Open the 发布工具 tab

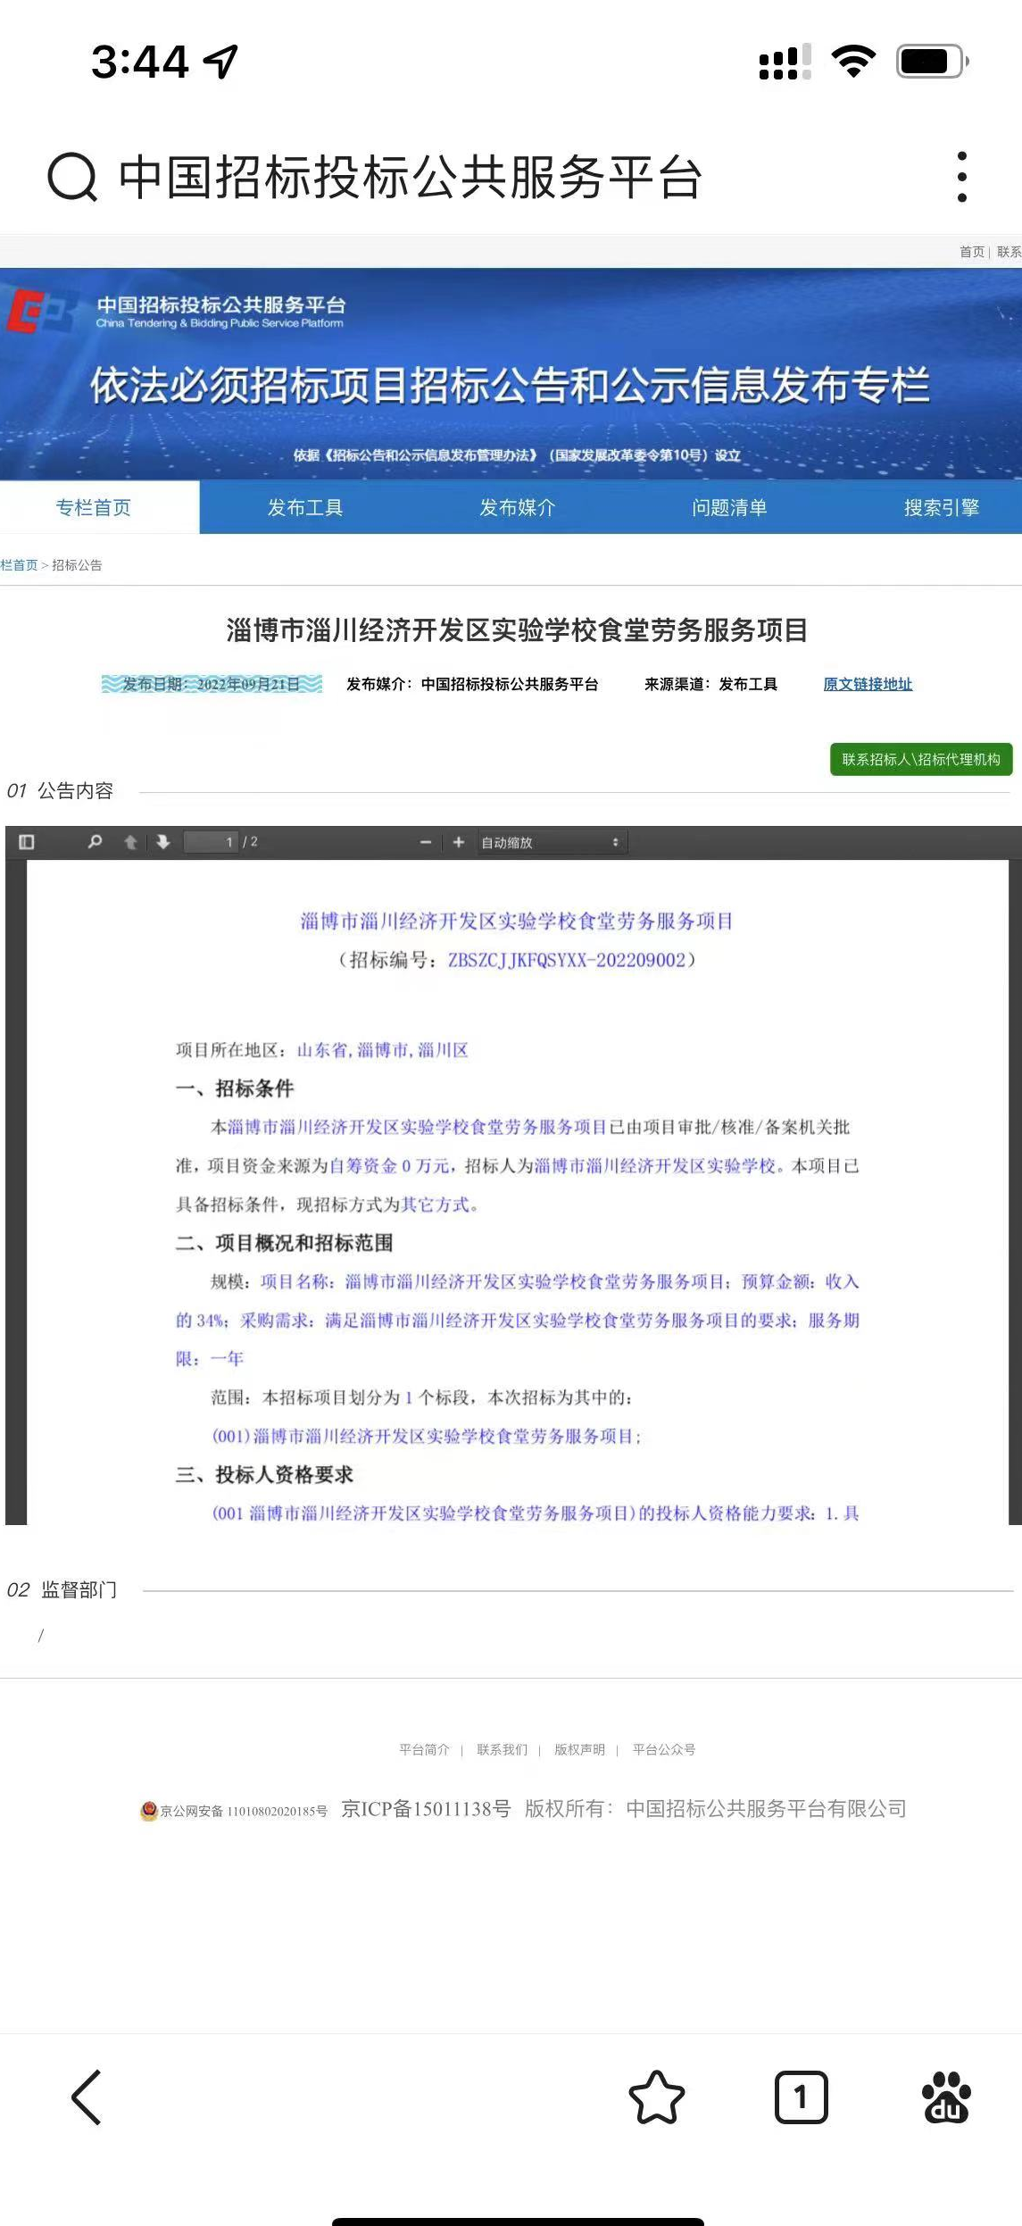pos(305,507)
